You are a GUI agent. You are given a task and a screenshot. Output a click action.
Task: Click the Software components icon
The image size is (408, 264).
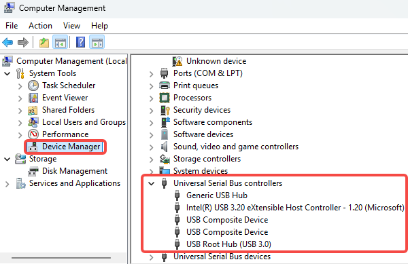point(165,122)
